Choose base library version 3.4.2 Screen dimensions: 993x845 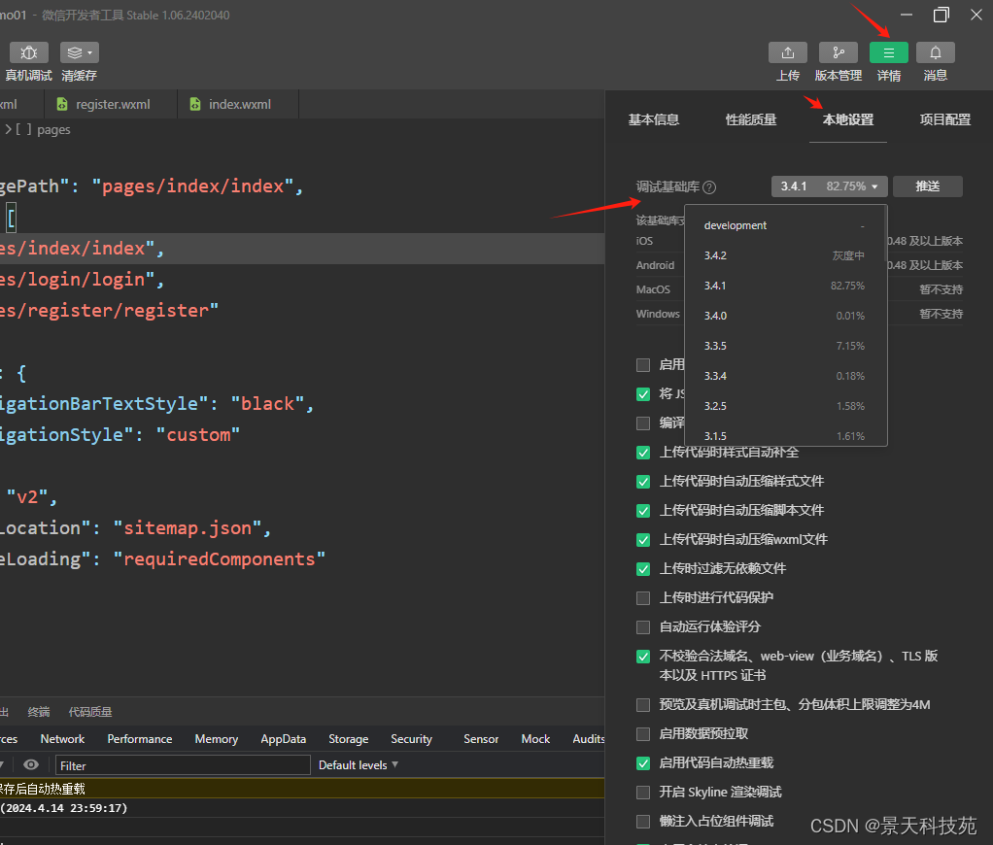pyautogui.click(x=785, y=255)
